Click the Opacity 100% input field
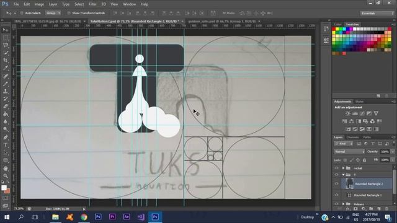This screenshot has height=223, width=397. 385,152
